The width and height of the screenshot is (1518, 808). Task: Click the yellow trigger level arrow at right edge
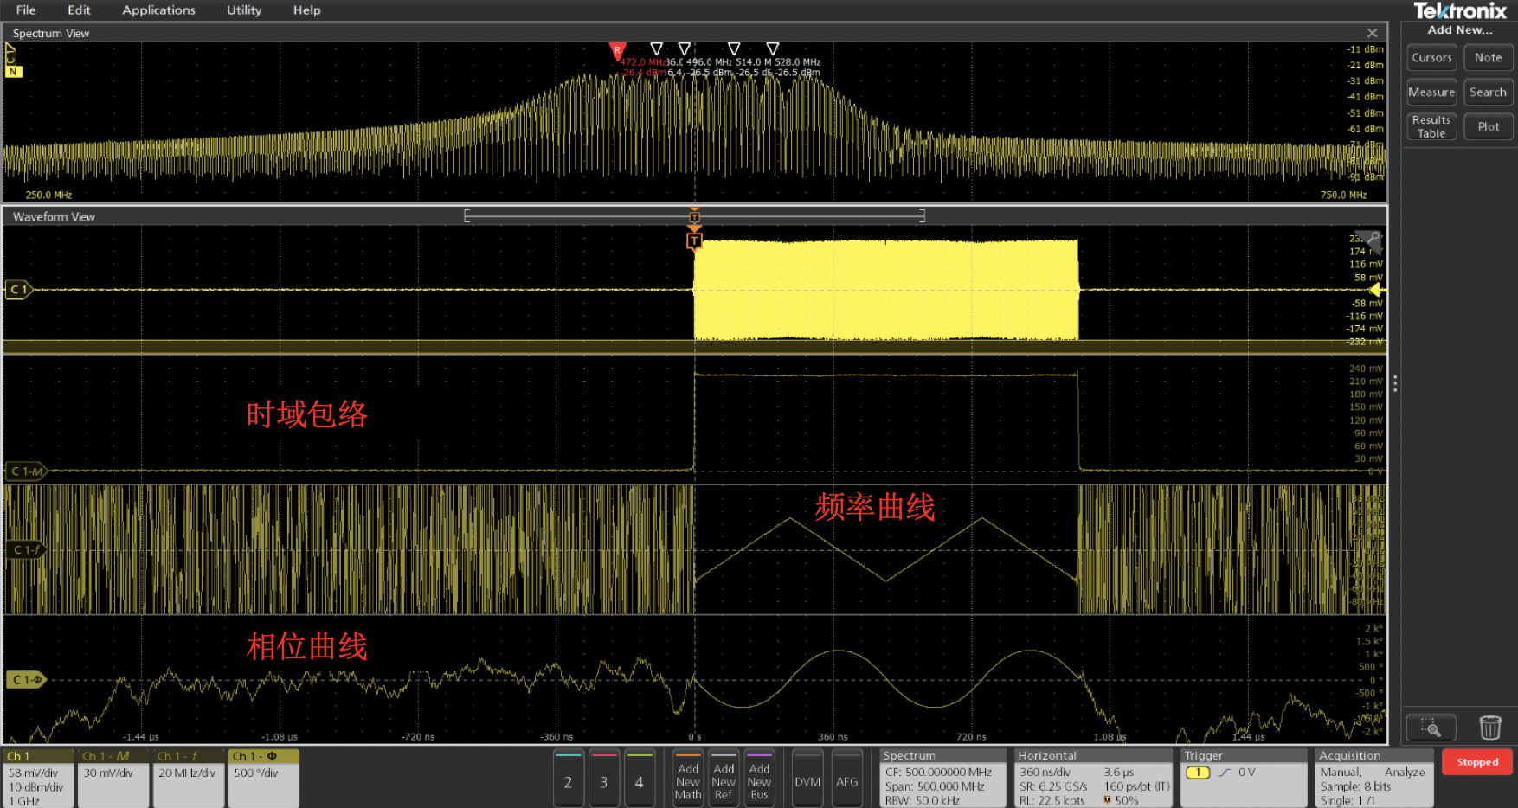click(x=1376, y=291)
